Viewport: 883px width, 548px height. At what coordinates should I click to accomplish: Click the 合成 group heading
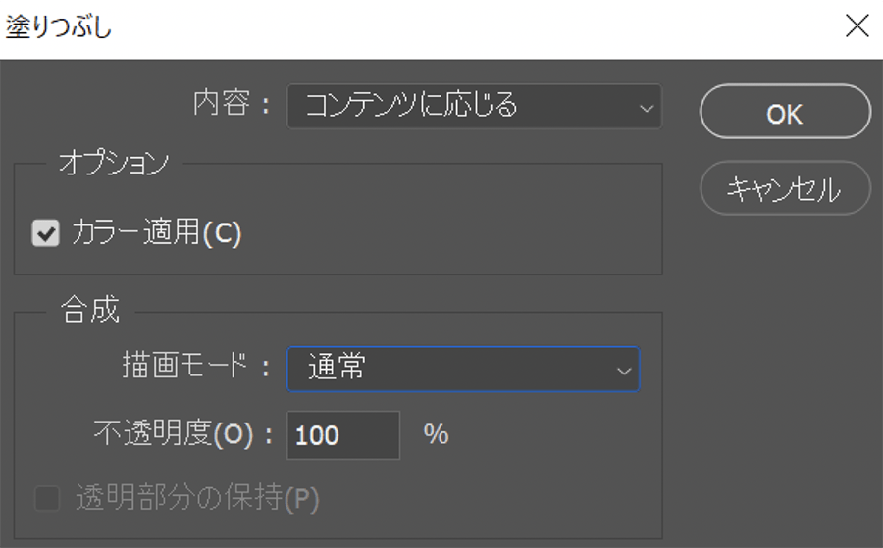point(89,311)
